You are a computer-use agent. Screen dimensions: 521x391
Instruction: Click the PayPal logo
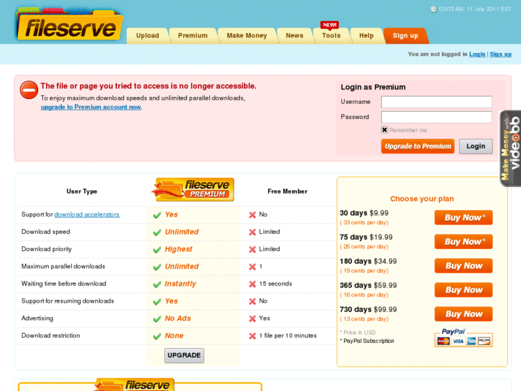click(x=453, y=331)
